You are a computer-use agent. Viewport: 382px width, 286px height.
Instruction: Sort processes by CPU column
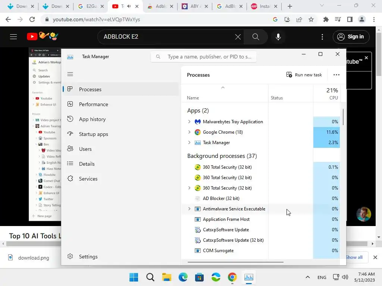pyautogui.click(x=327, y=94)
